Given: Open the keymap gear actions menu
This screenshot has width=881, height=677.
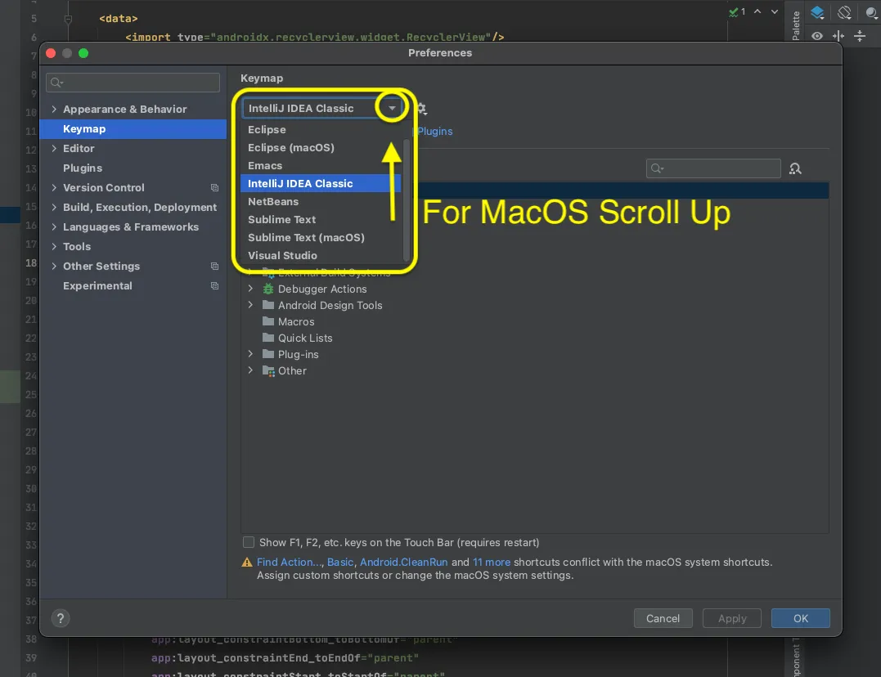Looking at the screenshot, I should [x=422, y=109].
